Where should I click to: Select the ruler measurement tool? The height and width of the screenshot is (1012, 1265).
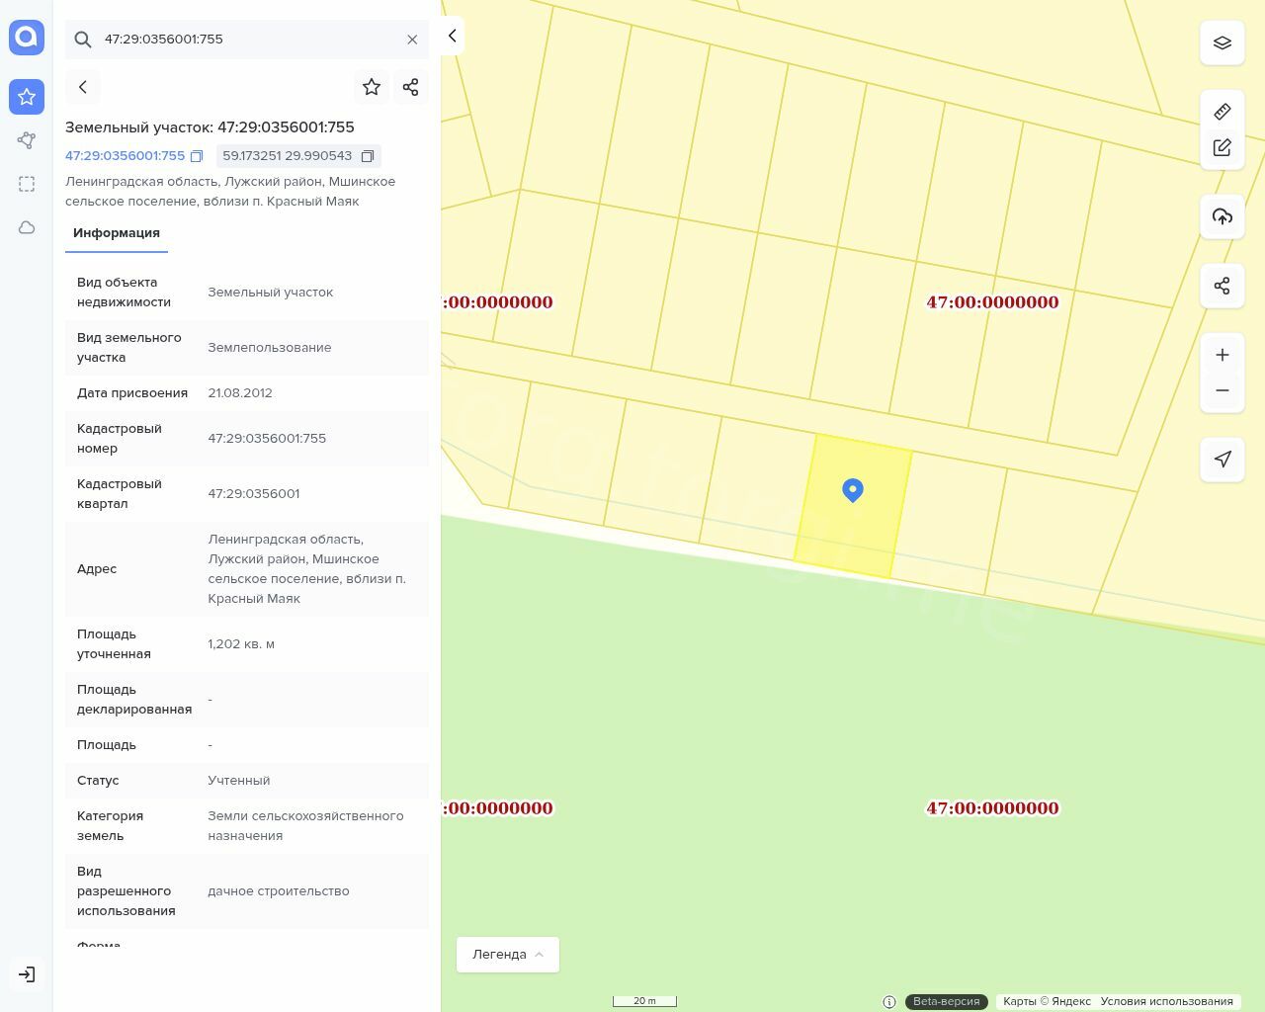(1223, 112)
